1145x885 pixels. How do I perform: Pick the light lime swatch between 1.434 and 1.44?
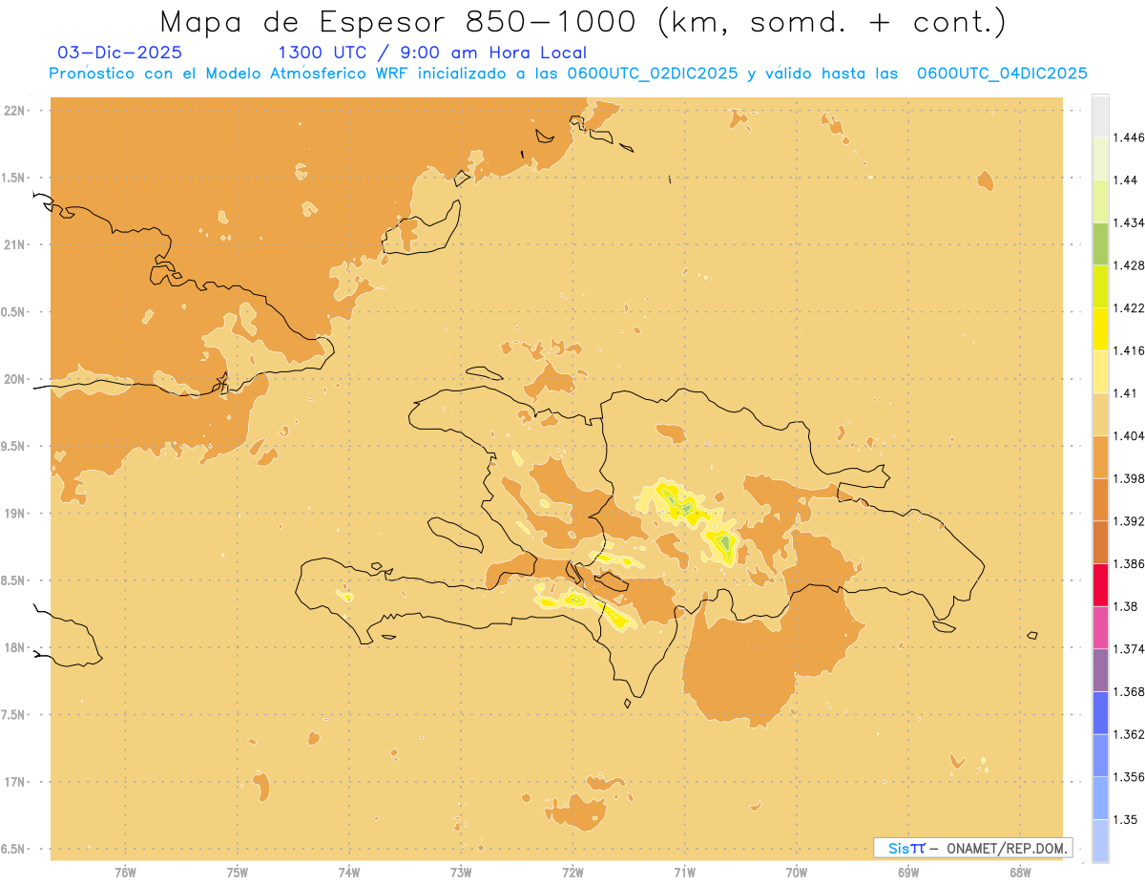pyautogui.click(x=1100, y=201)
